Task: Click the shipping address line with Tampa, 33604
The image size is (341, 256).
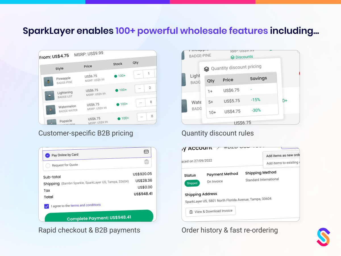Action: [228, 201]
